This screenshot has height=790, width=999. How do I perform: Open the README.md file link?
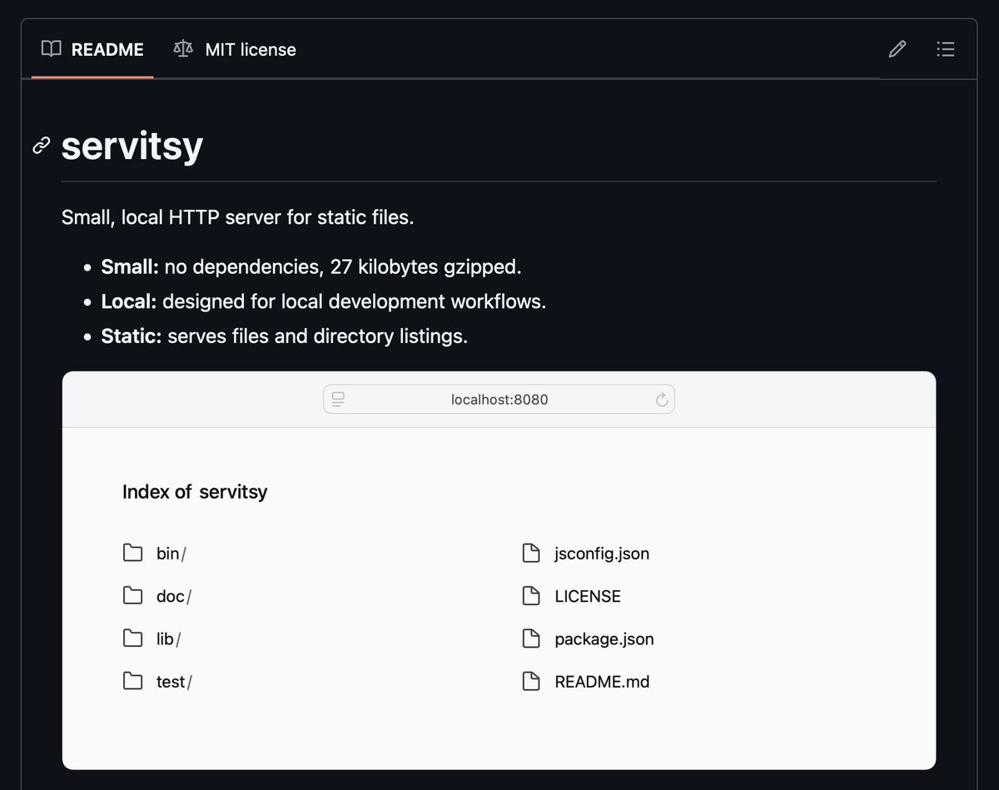(x=602, y=682)
